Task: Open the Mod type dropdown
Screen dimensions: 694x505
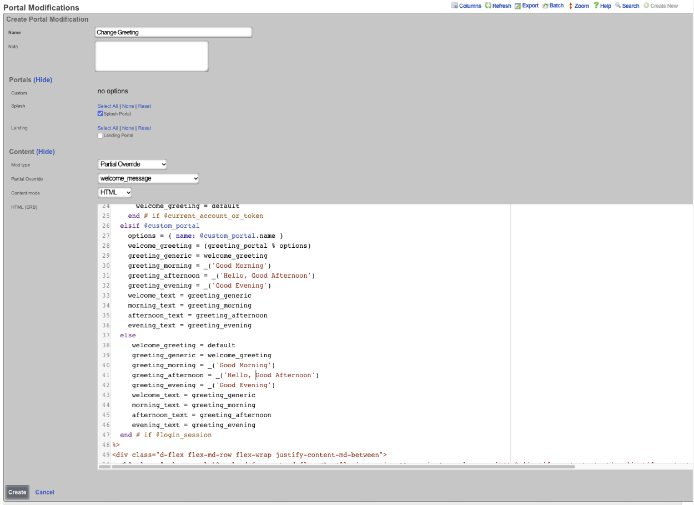Action: (x=132, y=164)
